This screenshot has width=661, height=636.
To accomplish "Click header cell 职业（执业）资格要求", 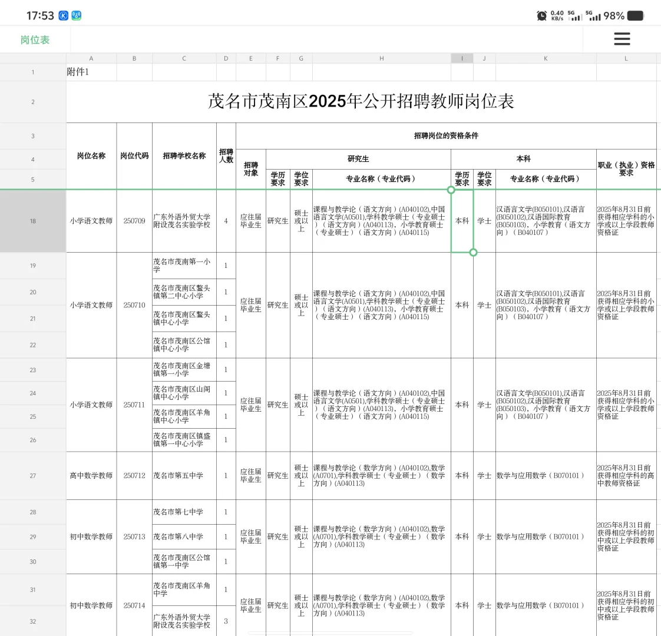I will tap(626, 169).
